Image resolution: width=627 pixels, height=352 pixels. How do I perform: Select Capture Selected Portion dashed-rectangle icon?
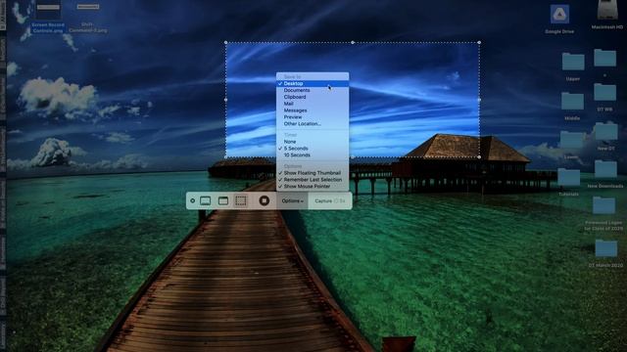pos(241,200)
